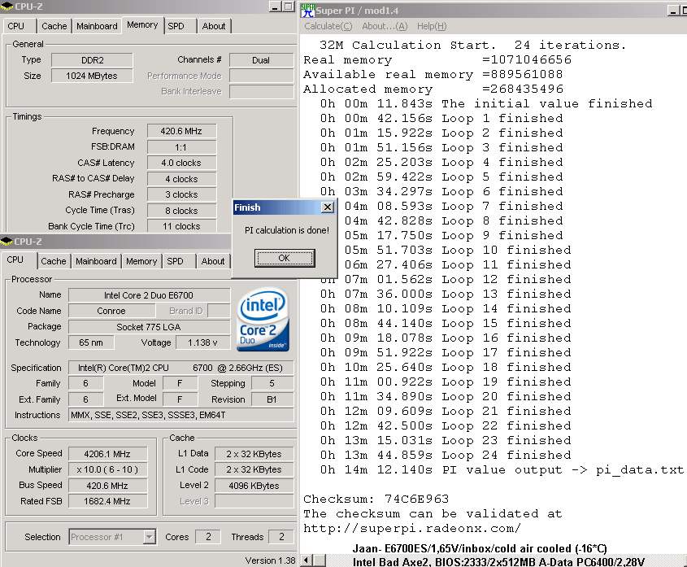The width and height of the screenshot is (687, 567).
Task: Click the Loop 24 finished line
Action: point(446,455)
